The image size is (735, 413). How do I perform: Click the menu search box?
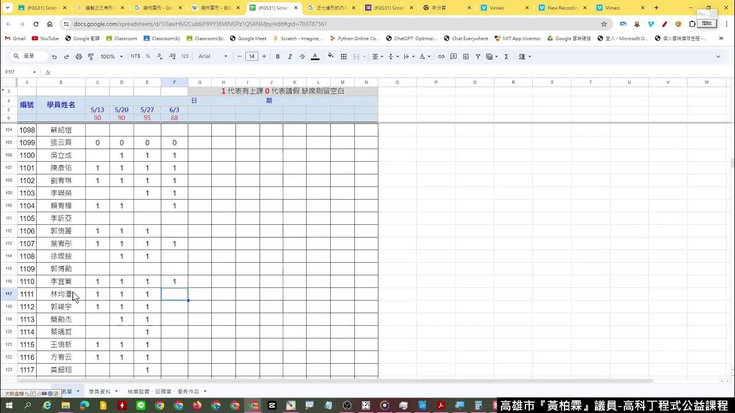tap(29, 56)
